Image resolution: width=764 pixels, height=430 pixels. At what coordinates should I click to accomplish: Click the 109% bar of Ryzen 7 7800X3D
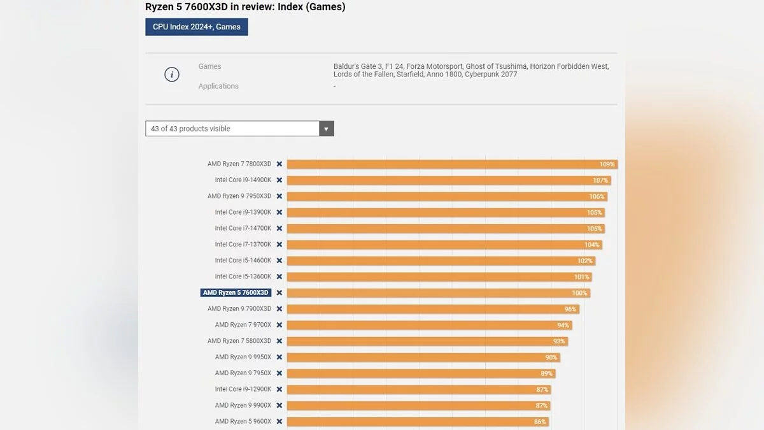[x=452, y=164]
